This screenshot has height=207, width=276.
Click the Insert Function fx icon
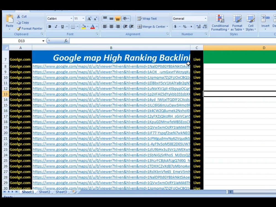(x=66, y=41)
